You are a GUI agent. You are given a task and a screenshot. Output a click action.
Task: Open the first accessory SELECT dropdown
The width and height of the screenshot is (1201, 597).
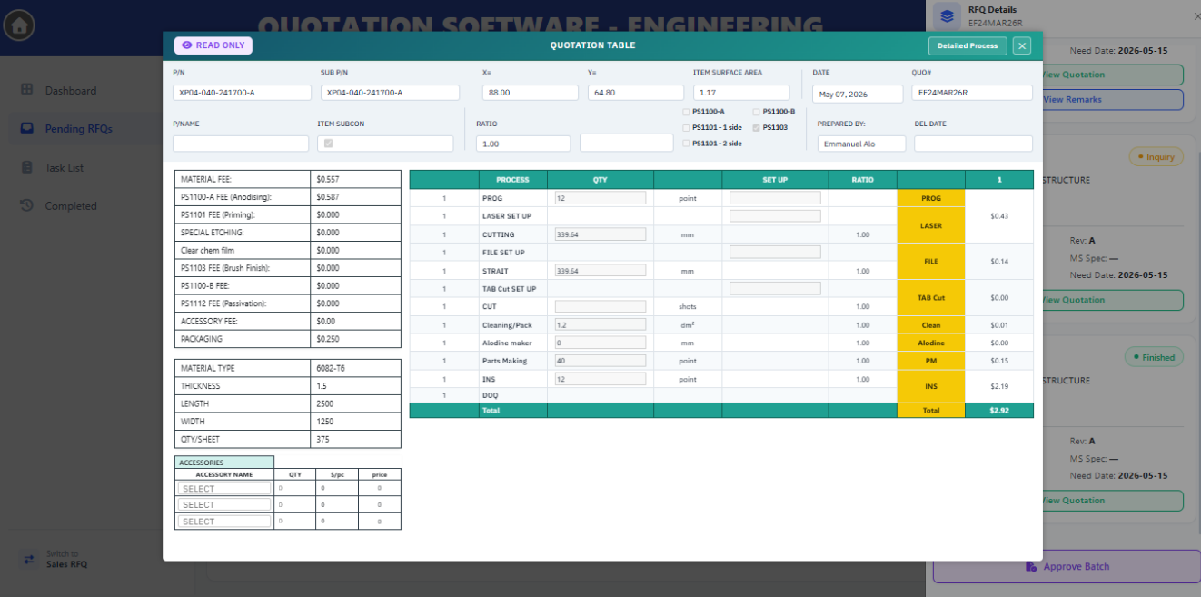[224, 489]
